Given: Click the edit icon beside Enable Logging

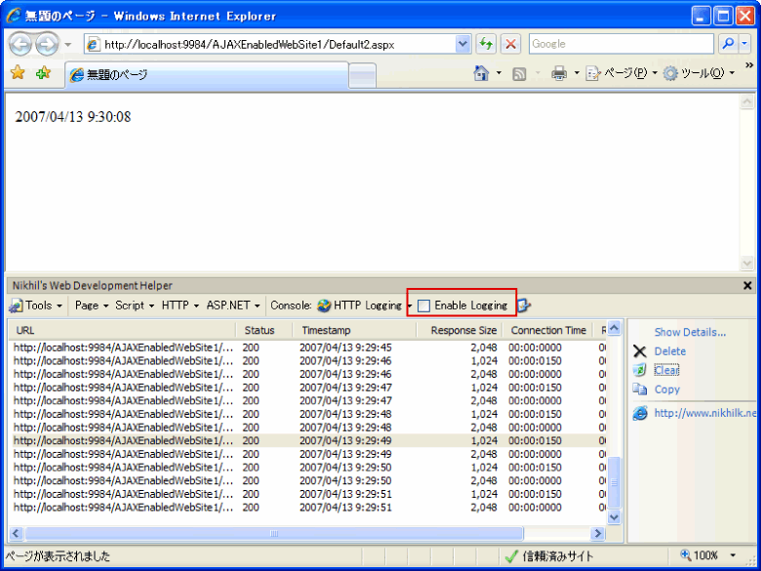Looking at the screenshot, I should click(x=524, y=306).
